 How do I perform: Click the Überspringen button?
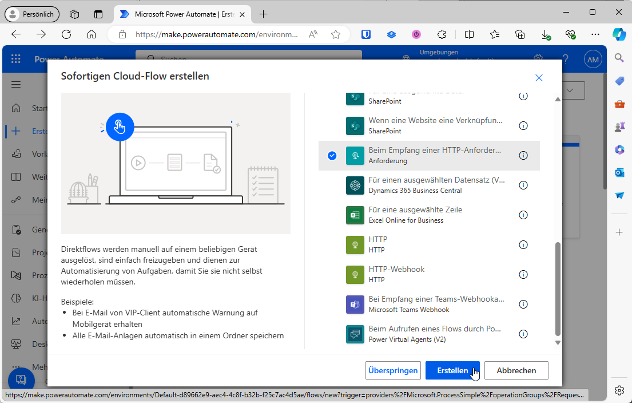point(393,370)
